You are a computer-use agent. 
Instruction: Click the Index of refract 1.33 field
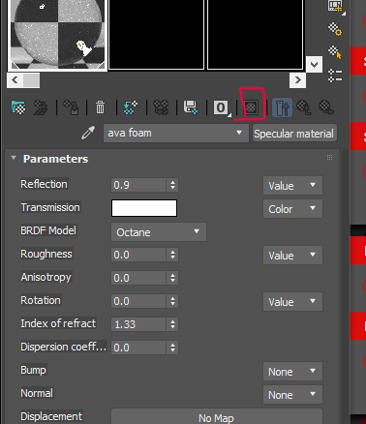pos(138,324)
